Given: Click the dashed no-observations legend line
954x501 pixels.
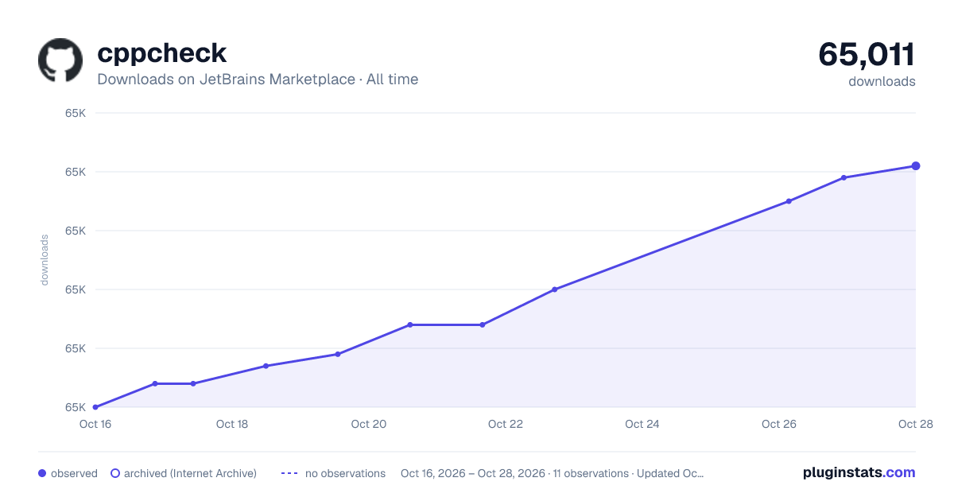Looking at the screenshot, I should coord(289,473).
